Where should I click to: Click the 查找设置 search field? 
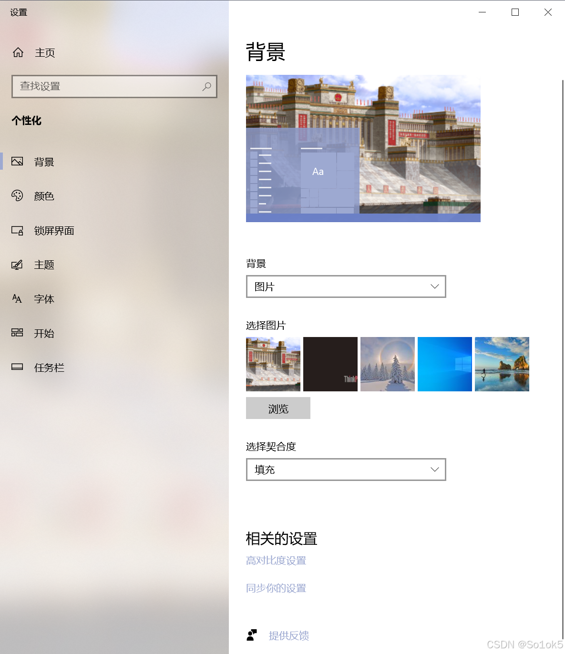114,86
